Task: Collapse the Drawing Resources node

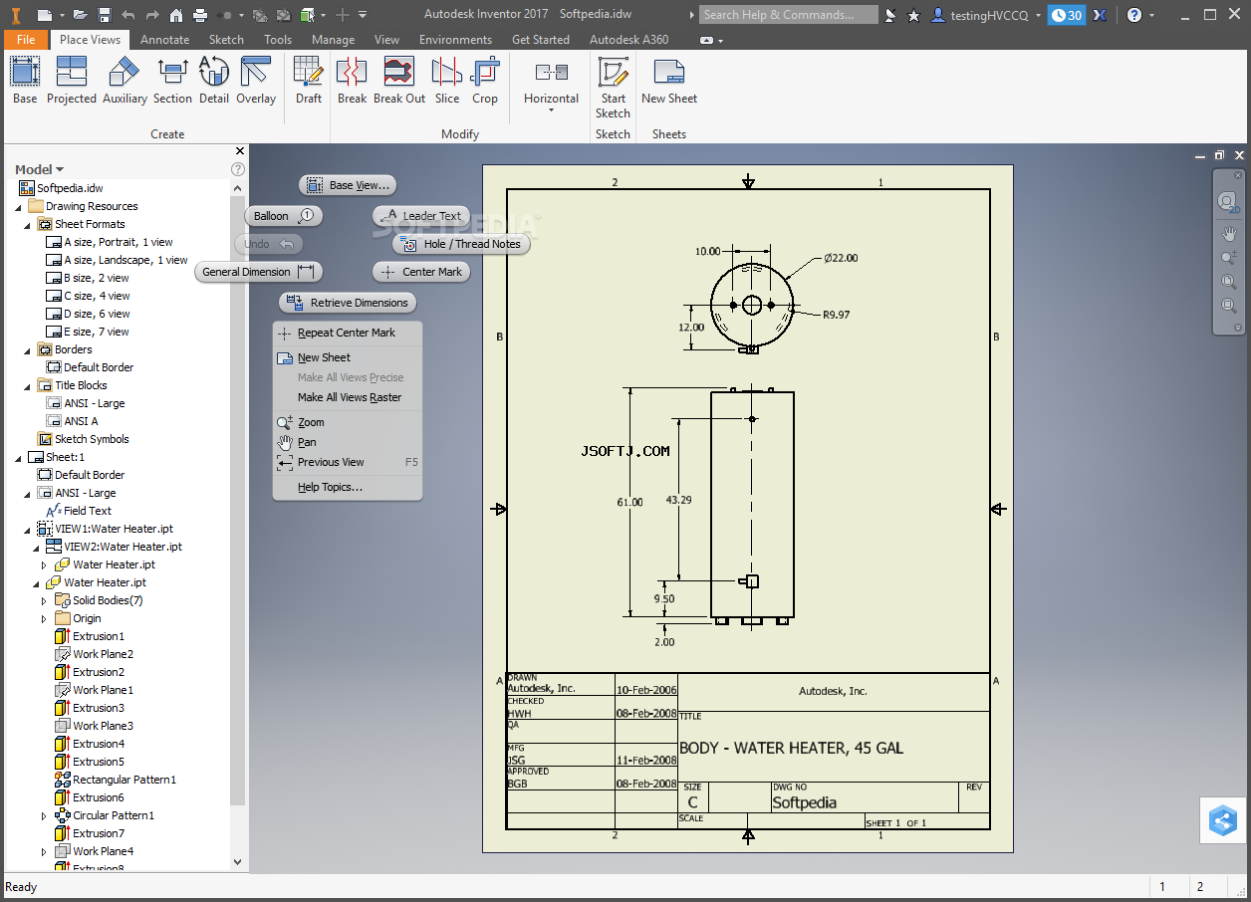Action: (x=19, y=207)
